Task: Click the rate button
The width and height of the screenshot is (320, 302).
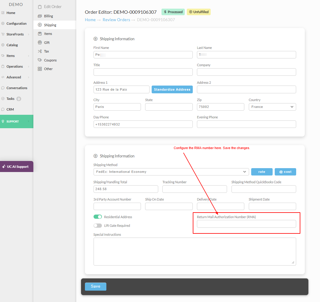Action: pos(262,172)
